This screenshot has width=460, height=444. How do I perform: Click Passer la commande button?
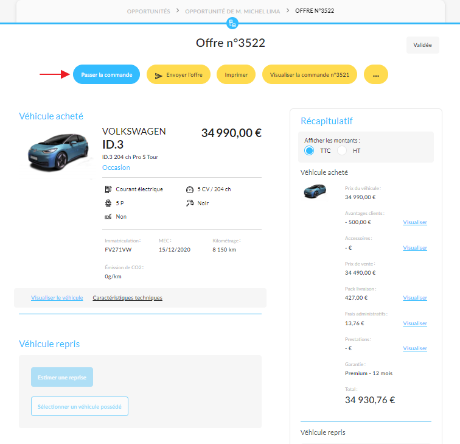click(106, 74)
